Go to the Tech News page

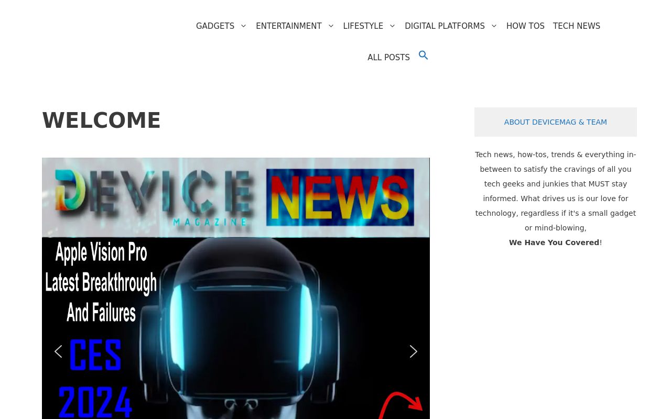pyautogui.click(x=577, y=26)
